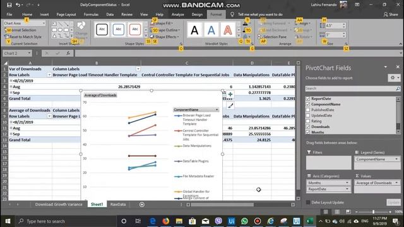Open the Home ribbon tab
The image size is (404, 227).
pos(27,15)
